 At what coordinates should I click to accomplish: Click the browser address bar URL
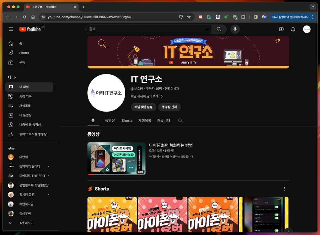(89, 17)
